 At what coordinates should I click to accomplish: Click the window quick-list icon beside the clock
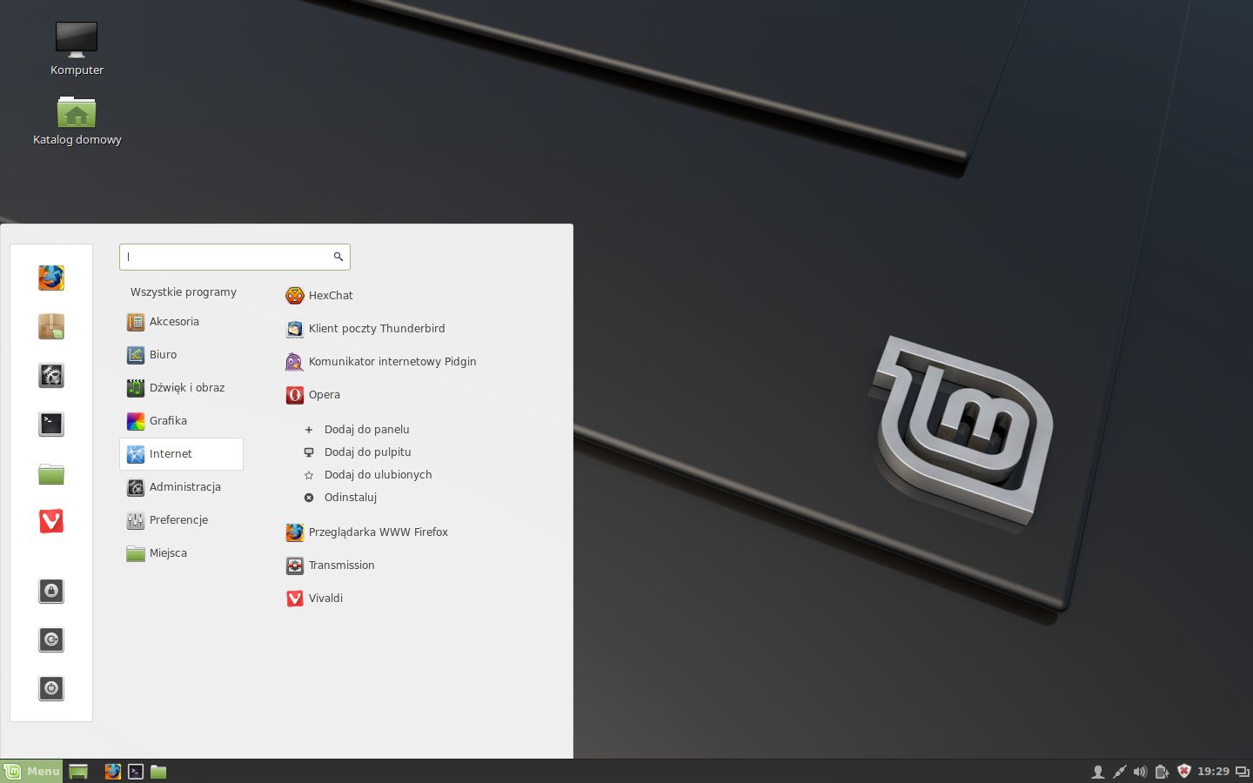(1243, 772)
